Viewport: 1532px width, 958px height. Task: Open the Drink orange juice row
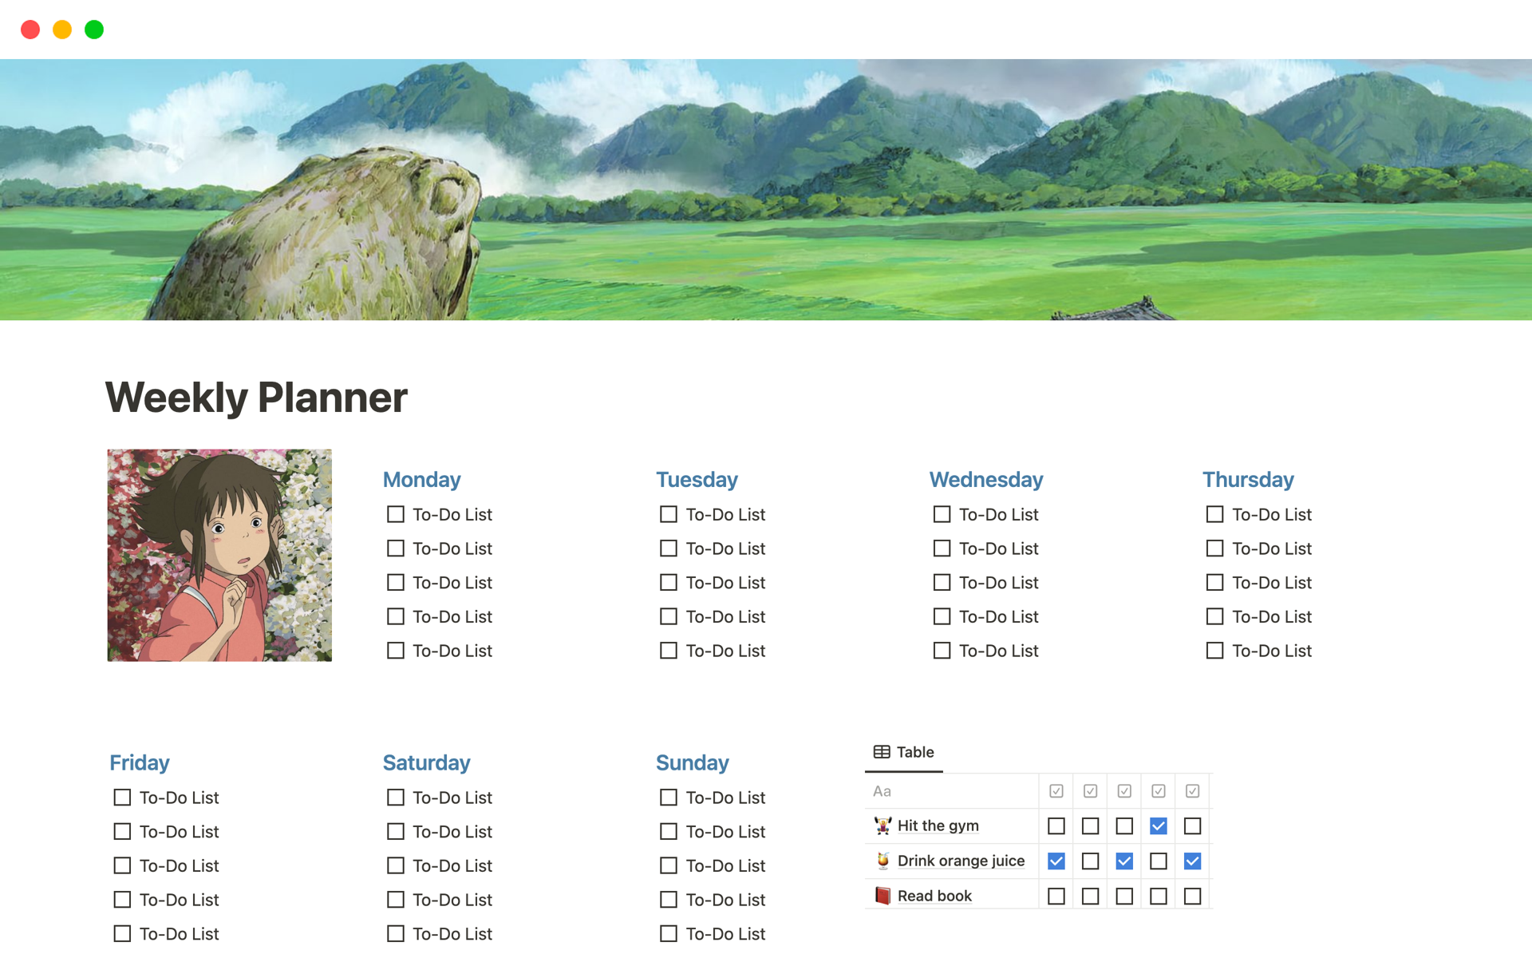(x=961, y=861)
